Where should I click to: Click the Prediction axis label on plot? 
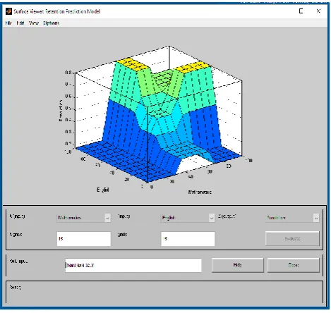pos(61,110)
